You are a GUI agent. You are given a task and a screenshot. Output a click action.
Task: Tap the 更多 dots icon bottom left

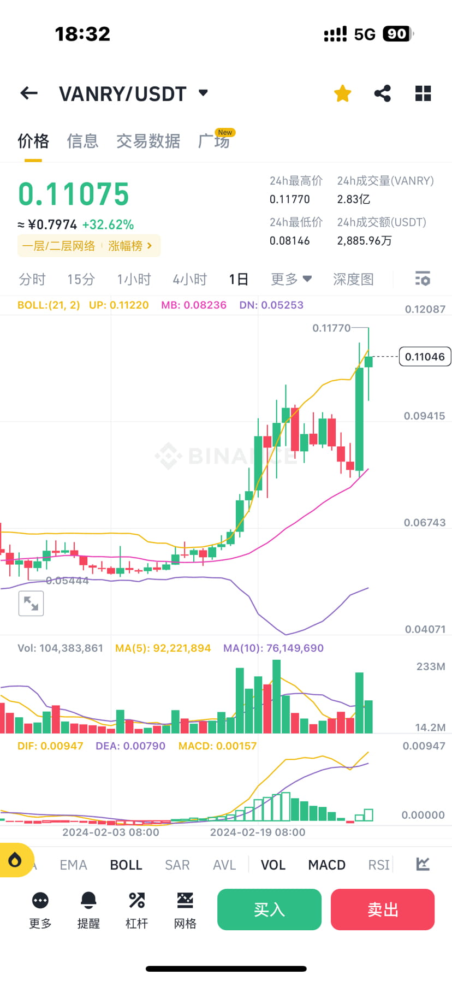pyautogui.click(x=39, y=909)
